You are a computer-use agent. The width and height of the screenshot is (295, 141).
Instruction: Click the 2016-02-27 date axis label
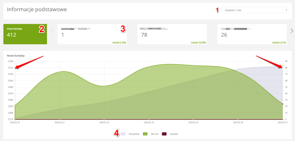[x=283, y=122]
